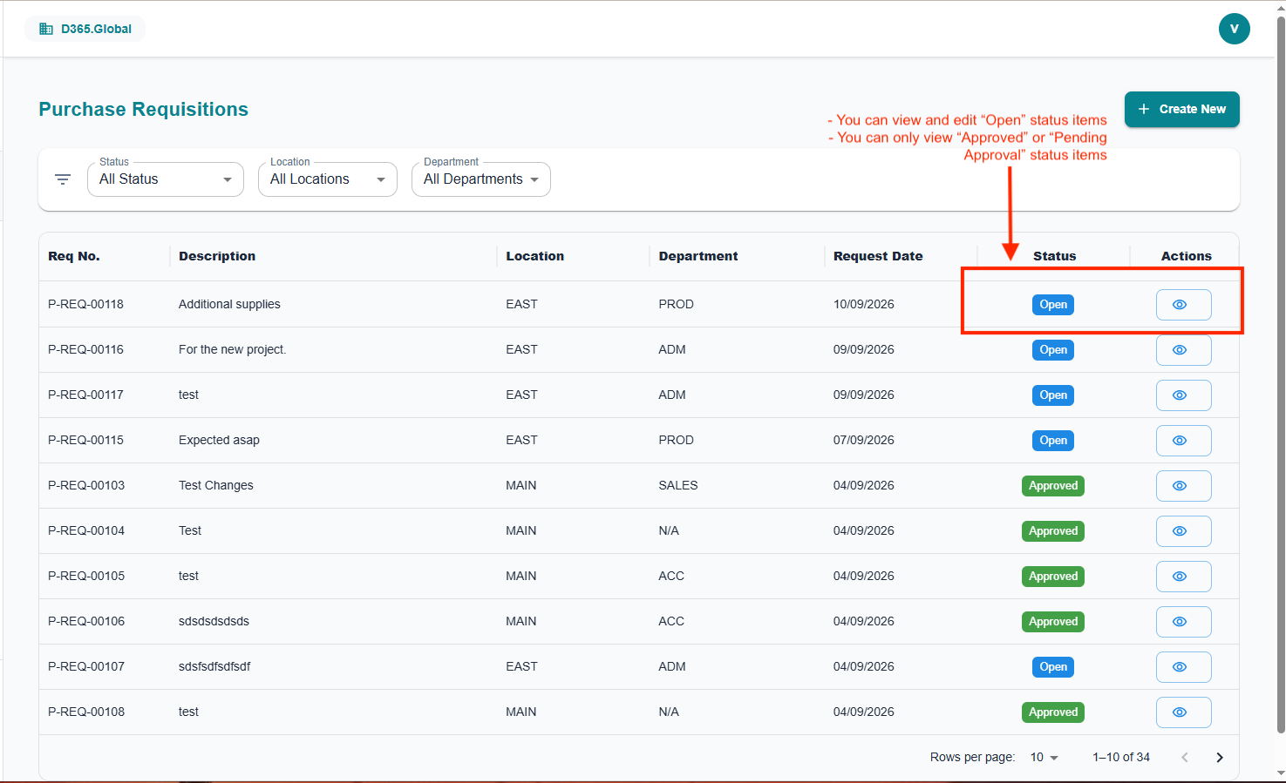Open the All Locations dropdown

(328, 179)
